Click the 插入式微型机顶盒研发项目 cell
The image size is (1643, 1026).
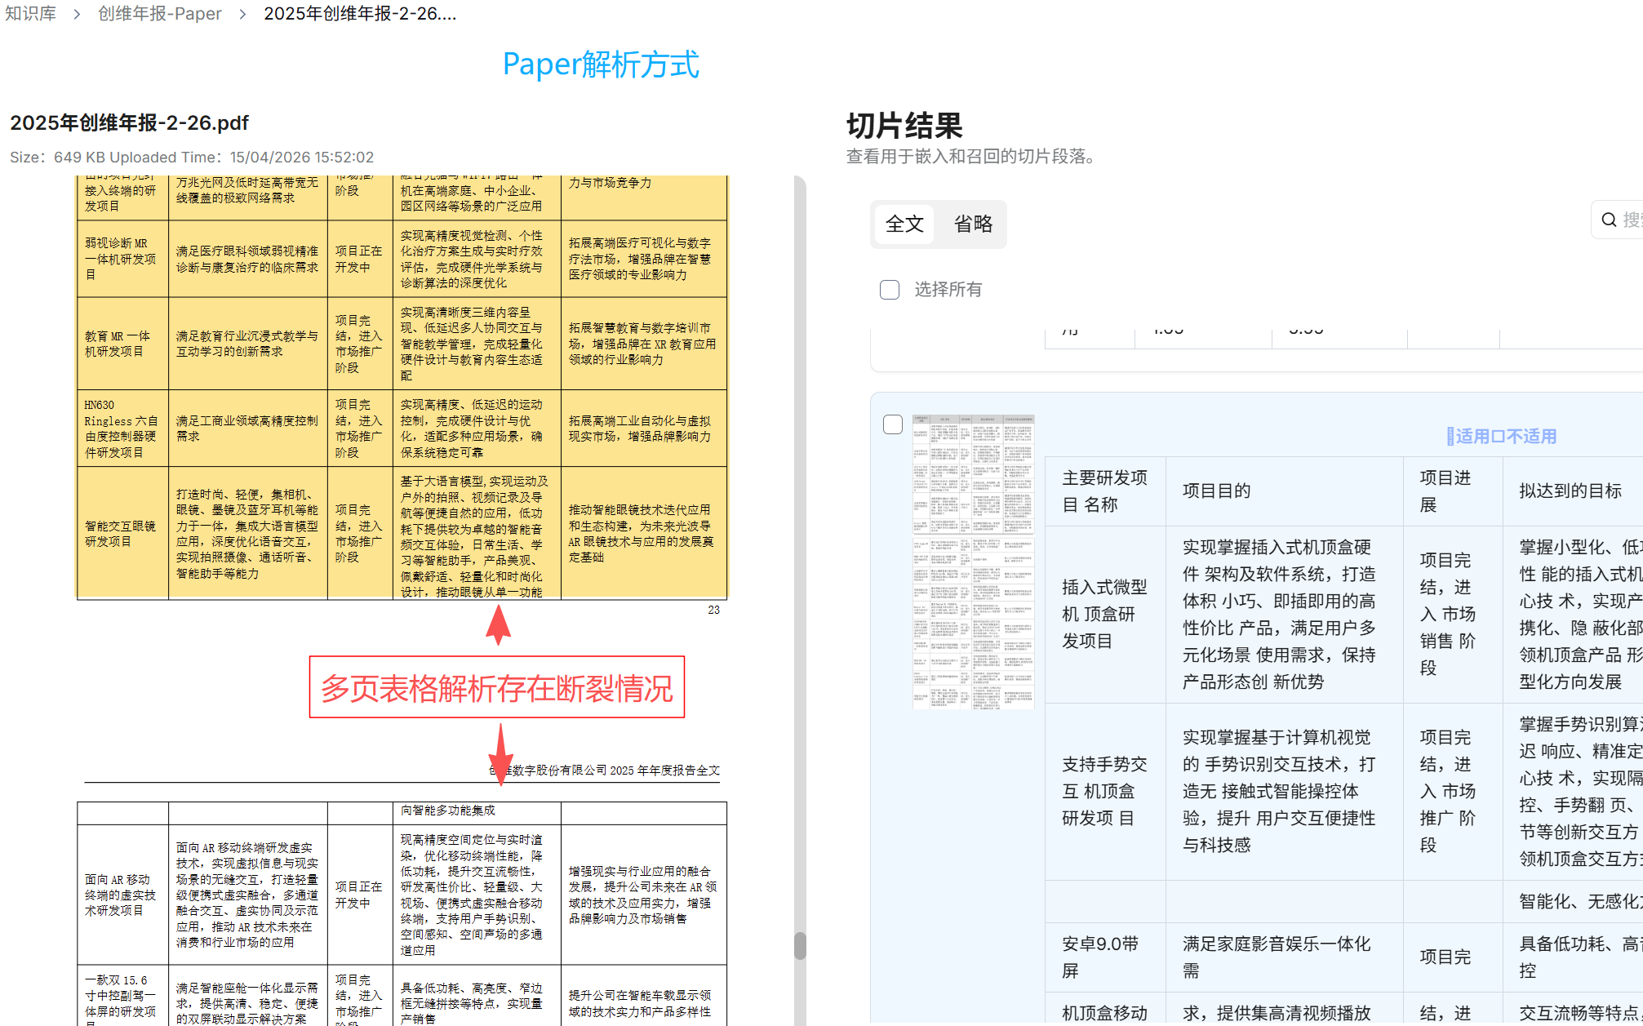click(1105, 614)
